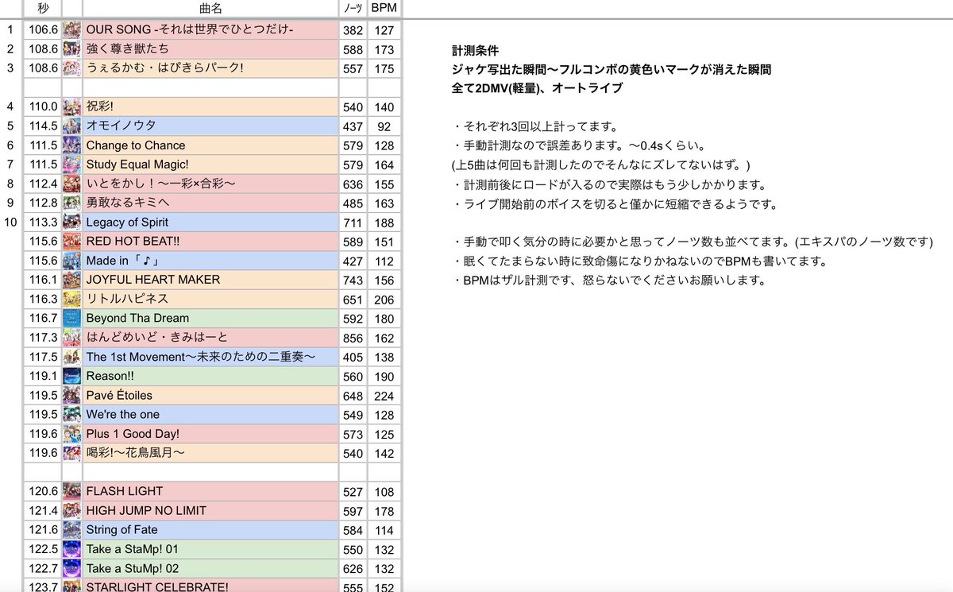
Task: Select the cell '勇敢なるキミへ'
Action: [x=210, y=203]
